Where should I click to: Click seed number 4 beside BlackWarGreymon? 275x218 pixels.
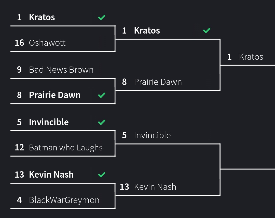(x=19, y=200)
